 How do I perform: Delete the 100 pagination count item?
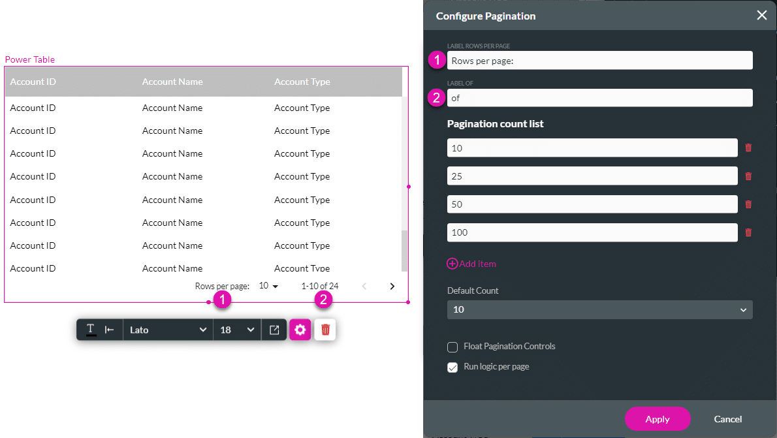(748, 232)
